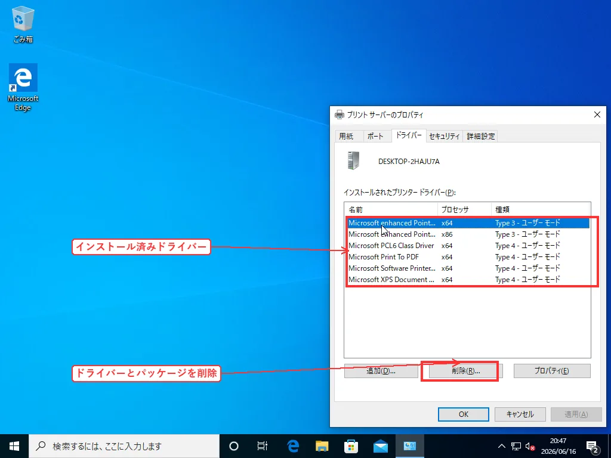Open the セキュリティ tab
Screen dimensions: 611x458
point(444,137)
